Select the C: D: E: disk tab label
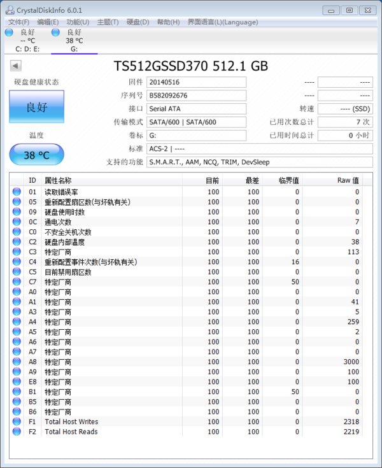This screenshot has width=382, height=468. pyautogui.click(x=27, y=49)
